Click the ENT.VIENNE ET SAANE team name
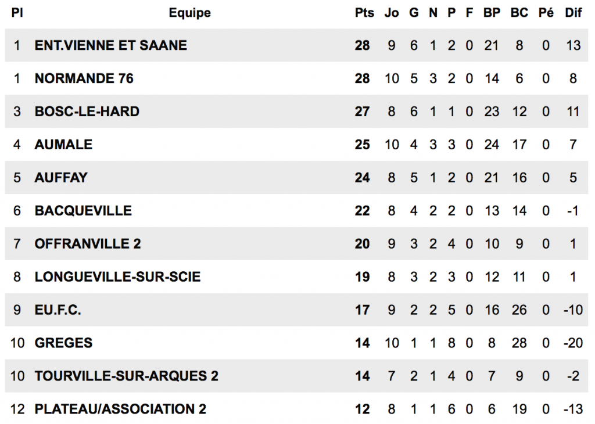The width and height of the screenshot is (595, 424). pyautogui.click(x=110, y=45)
